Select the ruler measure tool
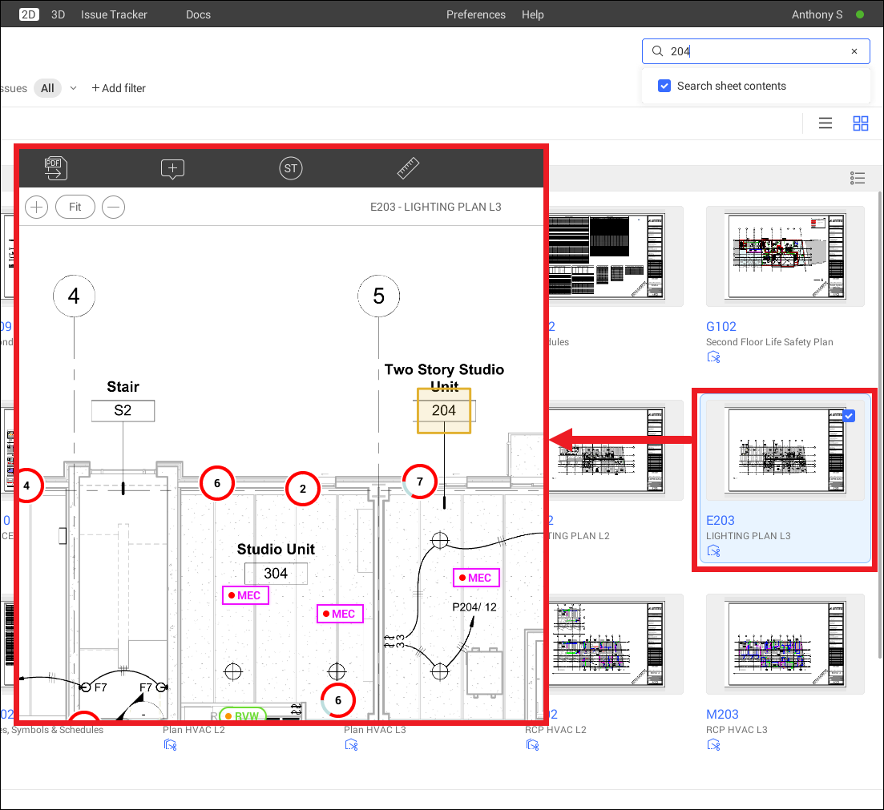This screenshot has width=884, height=810. click(408, 168)
